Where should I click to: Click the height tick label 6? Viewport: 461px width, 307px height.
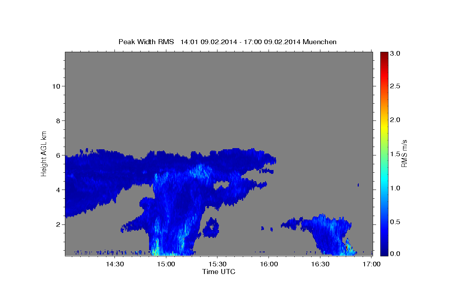58,155
